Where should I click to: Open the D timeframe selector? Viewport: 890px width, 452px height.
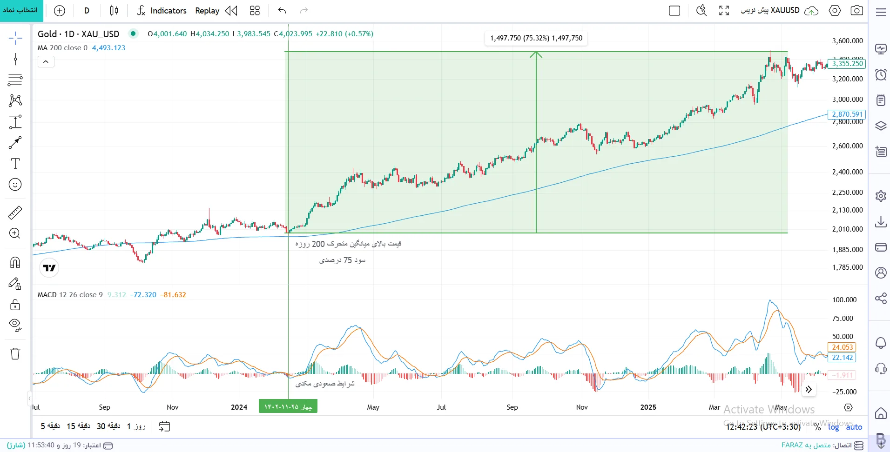tap(87, 11)
